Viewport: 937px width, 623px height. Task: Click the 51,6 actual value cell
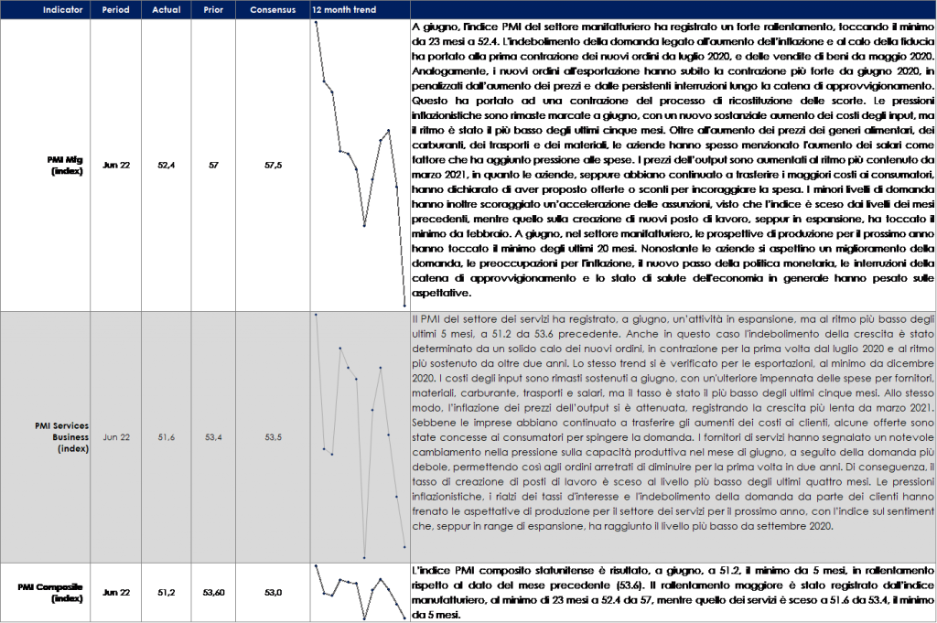(x=165, y=438)
